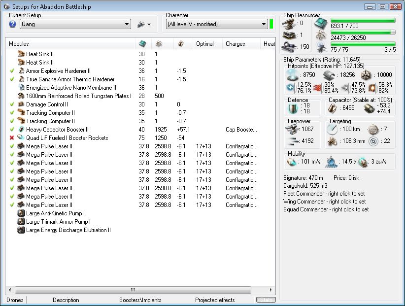Click the horizontal scrollbar right arrow

coord(270,290)
